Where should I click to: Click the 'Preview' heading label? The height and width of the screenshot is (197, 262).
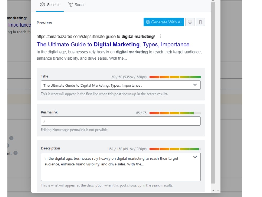tap(44, 23)
